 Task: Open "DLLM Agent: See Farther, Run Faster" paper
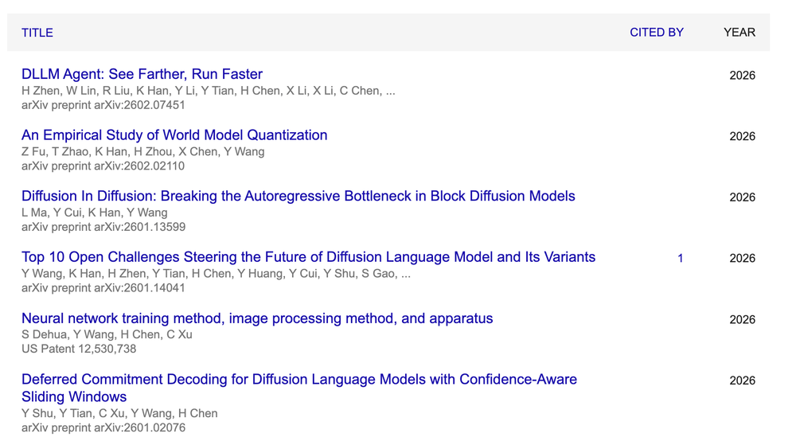coord(142,74)
